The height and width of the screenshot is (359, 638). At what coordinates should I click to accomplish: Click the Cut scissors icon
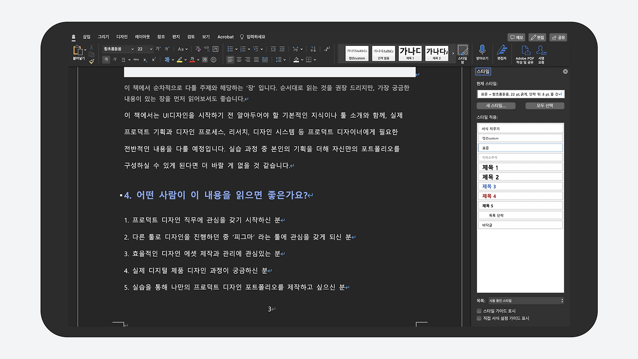pos(92,46)
